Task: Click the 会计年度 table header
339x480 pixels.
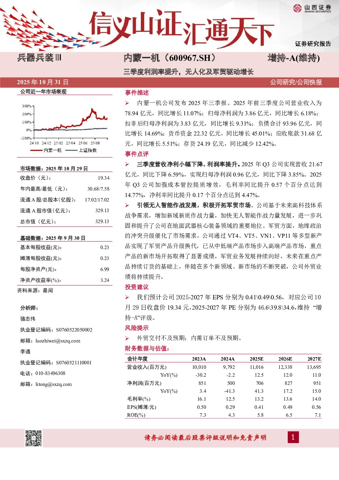Action: pyautogui.click(x=137, y=359)
